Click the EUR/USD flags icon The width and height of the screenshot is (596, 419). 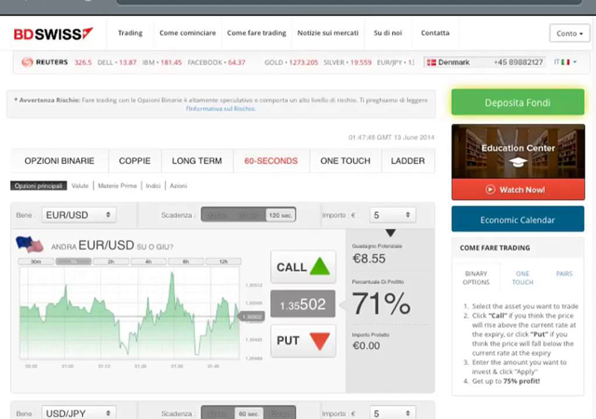coord(29,245)
